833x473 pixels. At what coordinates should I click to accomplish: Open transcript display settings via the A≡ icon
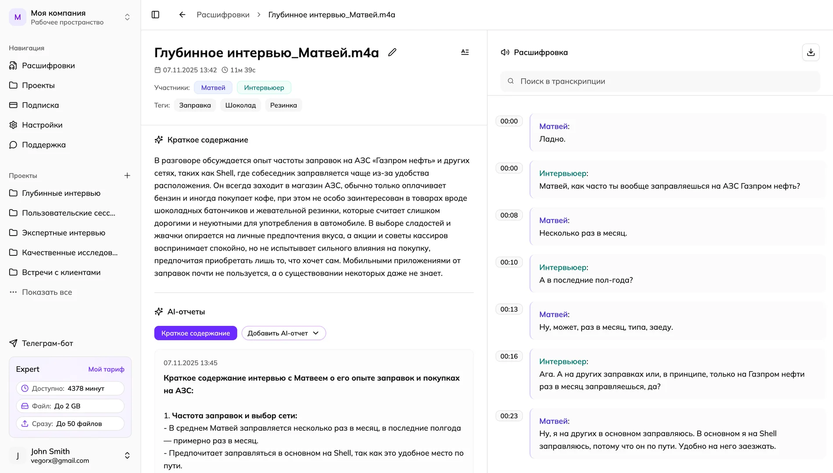(x=465, y=52)
